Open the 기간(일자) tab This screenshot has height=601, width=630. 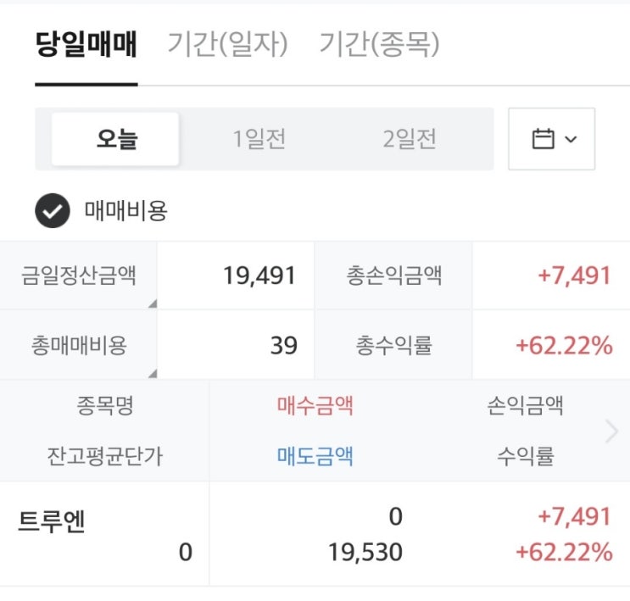tap(228, 44)
